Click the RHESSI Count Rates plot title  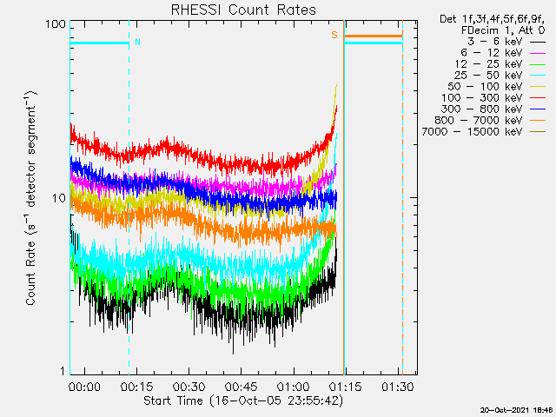coord(243,10)
